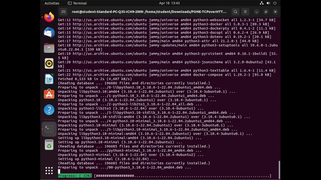The height and width of the screenshot is (180, 321).
Task: Open the Activities overview
Action: click(x=52, y=3)
